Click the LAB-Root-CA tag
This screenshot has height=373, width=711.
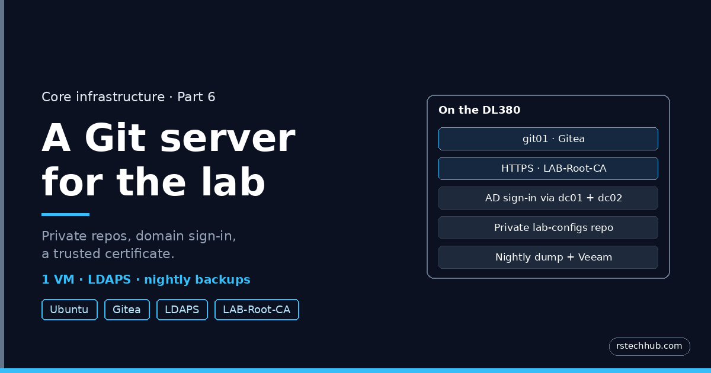tap(257, 310)
